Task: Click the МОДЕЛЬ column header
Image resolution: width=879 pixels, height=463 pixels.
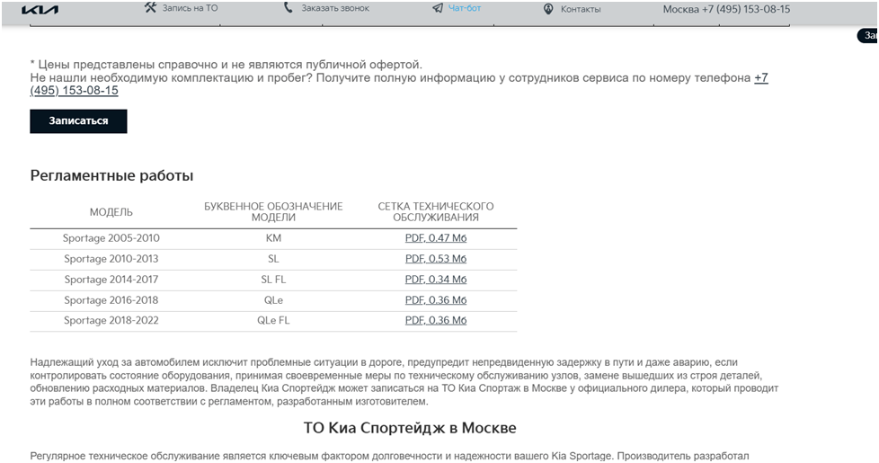Action: tap(111, 212)
